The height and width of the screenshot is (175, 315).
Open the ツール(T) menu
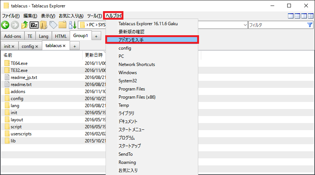(x=94, y=16)
